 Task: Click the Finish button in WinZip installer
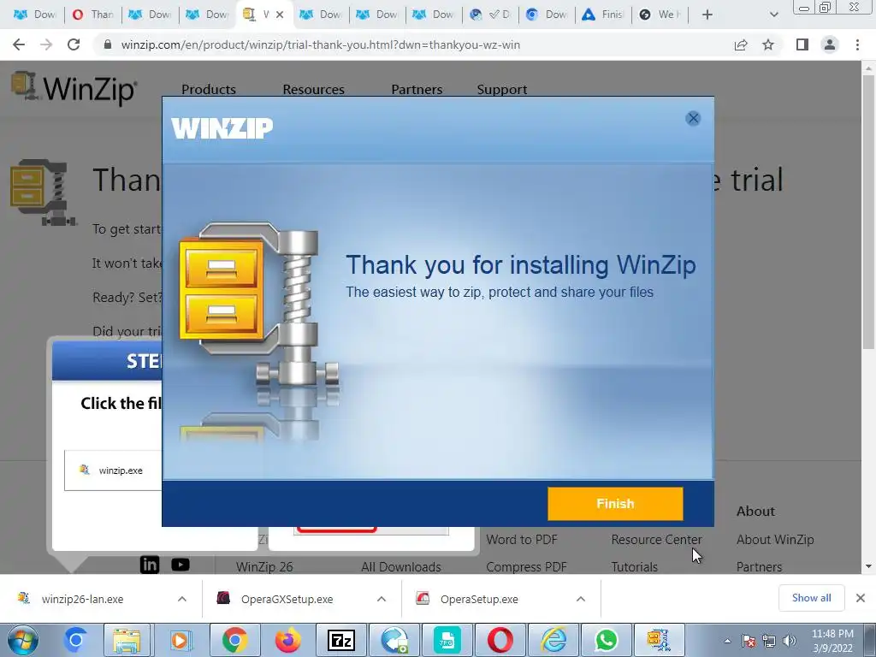click(615, 503)
